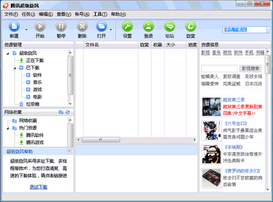273x202 pixels.
Task: Click the 足球女将 keyword link
Action: pyautogui.click(x=254, y=77)
